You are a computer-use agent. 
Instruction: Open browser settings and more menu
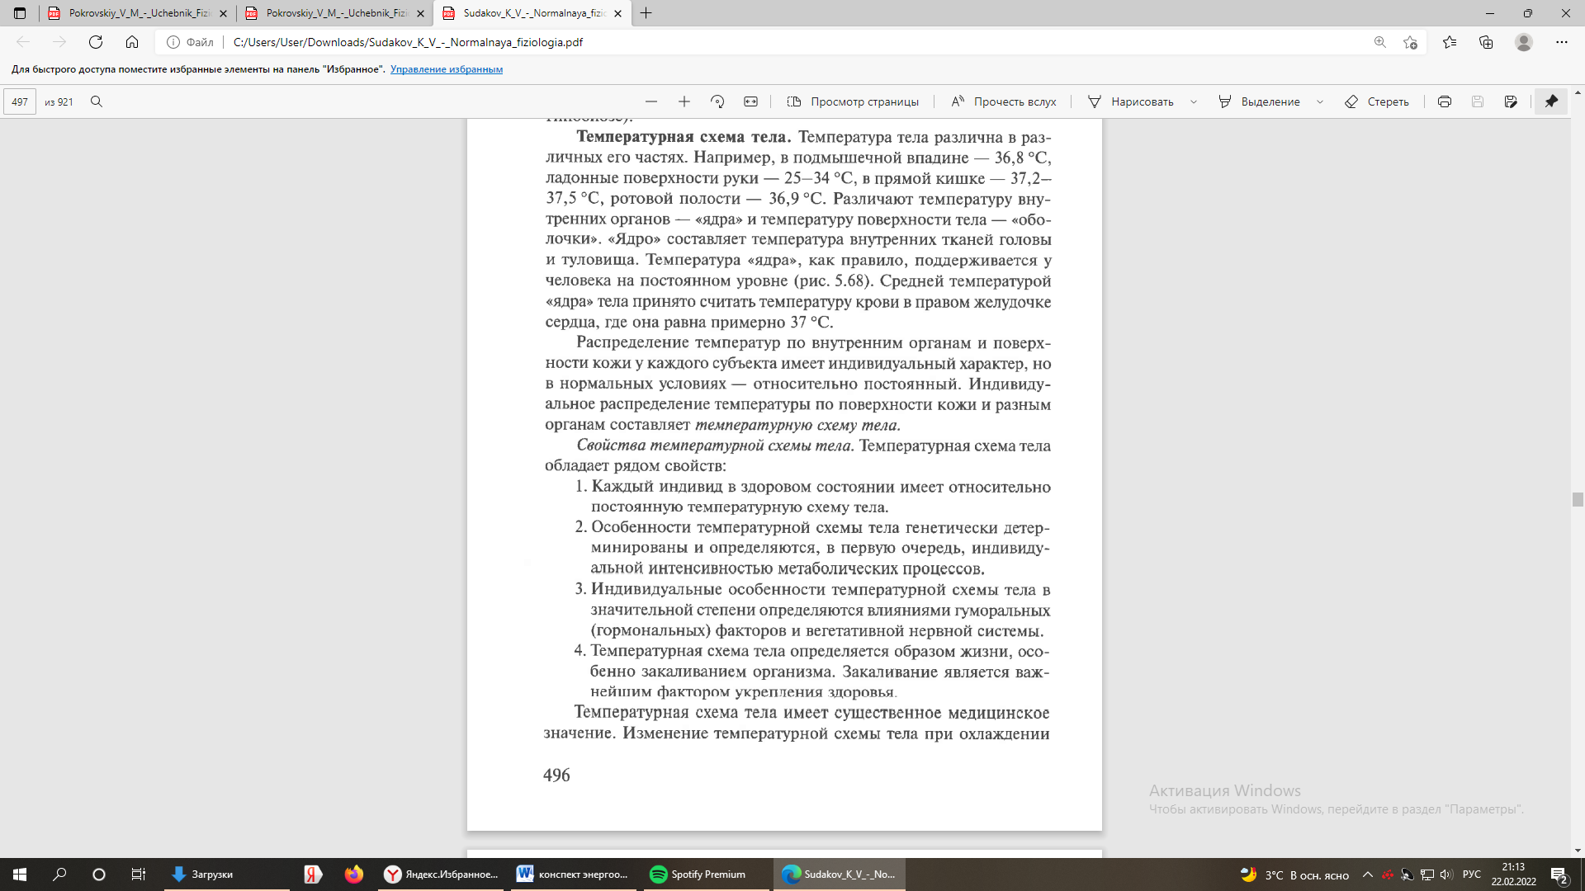(x=1561, y=42)
